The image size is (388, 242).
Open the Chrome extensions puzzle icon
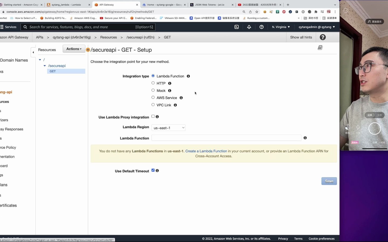(x=316, y=12)
